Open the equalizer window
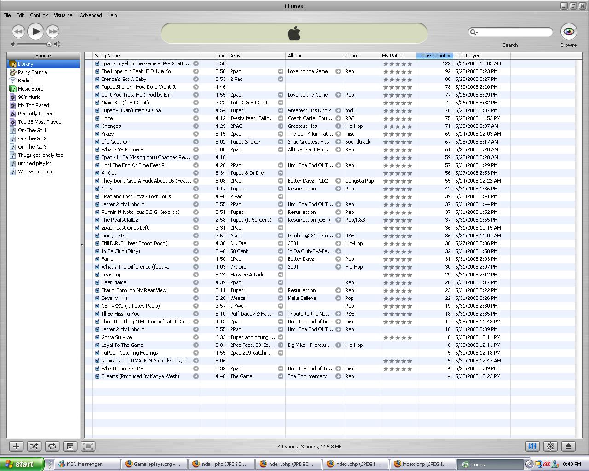 click(532, 446)
